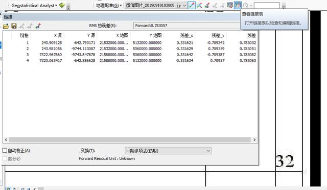Open the 地理配准(G) dropdown menu
The image size is (327, 190).
pos(109,6)
